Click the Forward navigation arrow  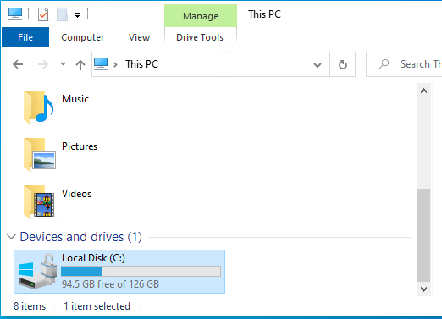(x=43, y=64)
